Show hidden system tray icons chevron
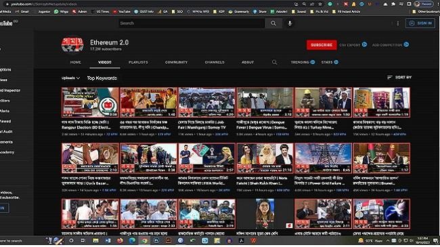 click(x=387, y=240)
